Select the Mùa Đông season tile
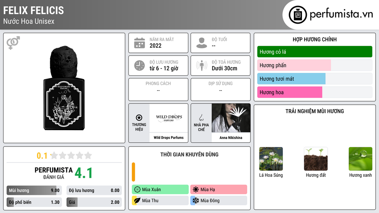The width and height of the screenshot is (379, 213). (x=219, y=200)
